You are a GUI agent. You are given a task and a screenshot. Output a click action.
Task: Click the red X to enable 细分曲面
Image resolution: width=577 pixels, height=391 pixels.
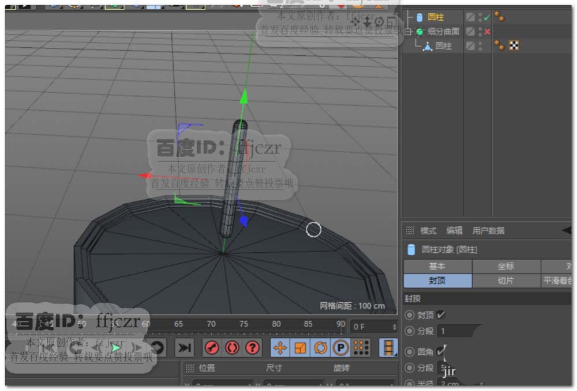[488, 32]
